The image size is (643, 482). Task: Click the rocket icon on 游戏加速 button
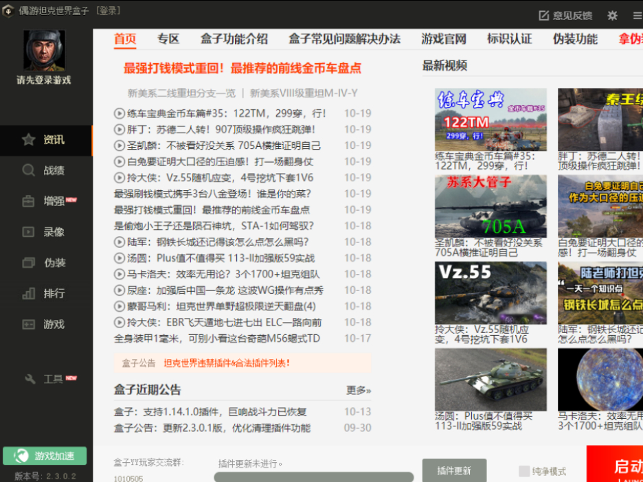click(21, 456)
